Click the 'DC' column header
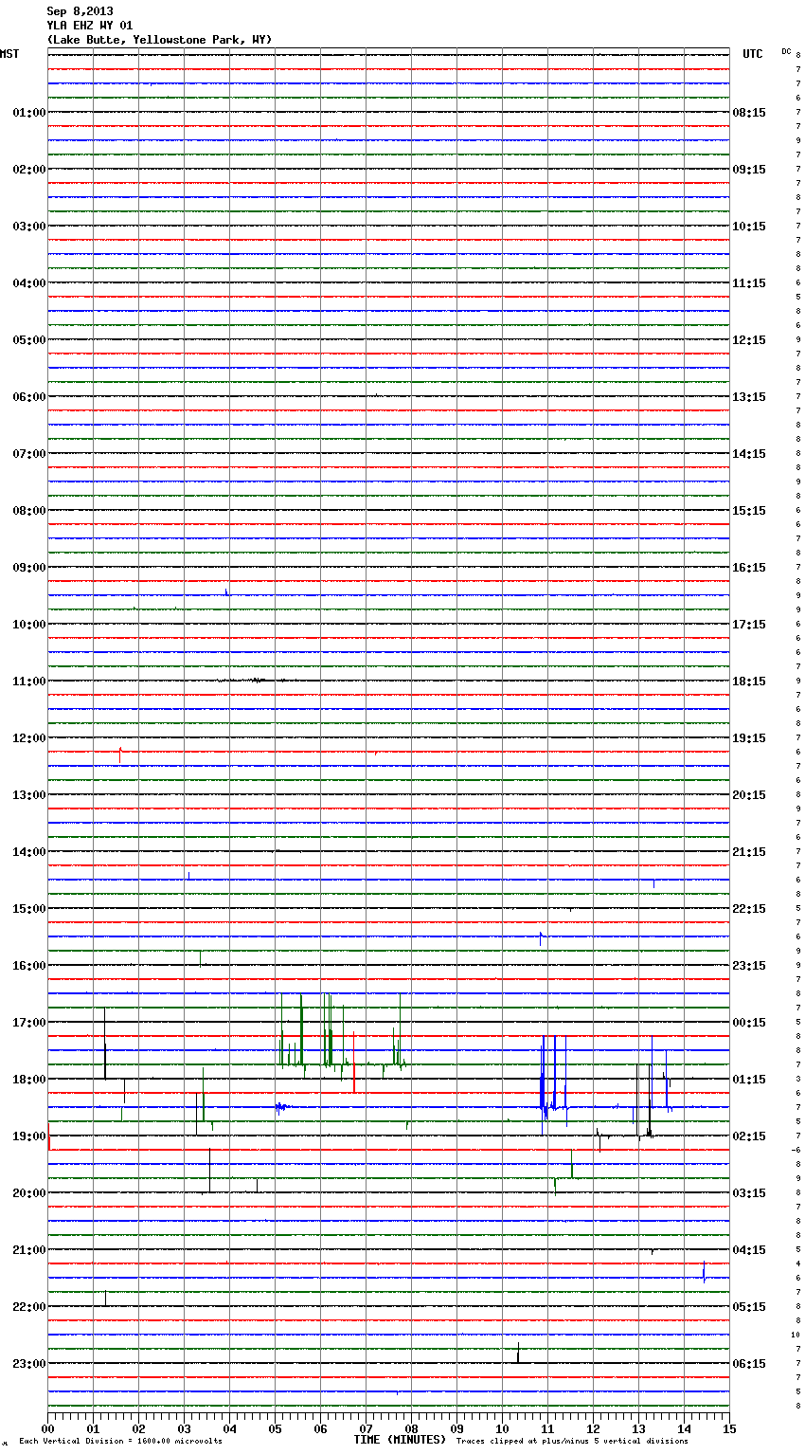This screenshot has height=1454, width=805. (786, 51)
